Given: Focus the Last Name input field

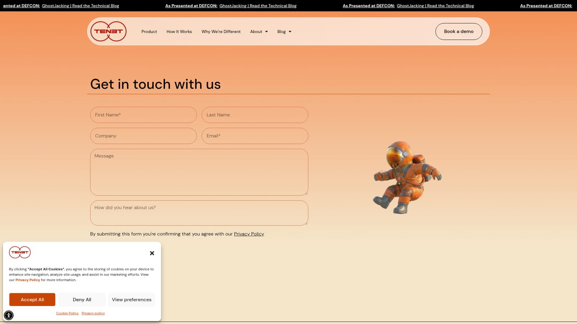Looking at the screenshot, I should click(255, 115).
